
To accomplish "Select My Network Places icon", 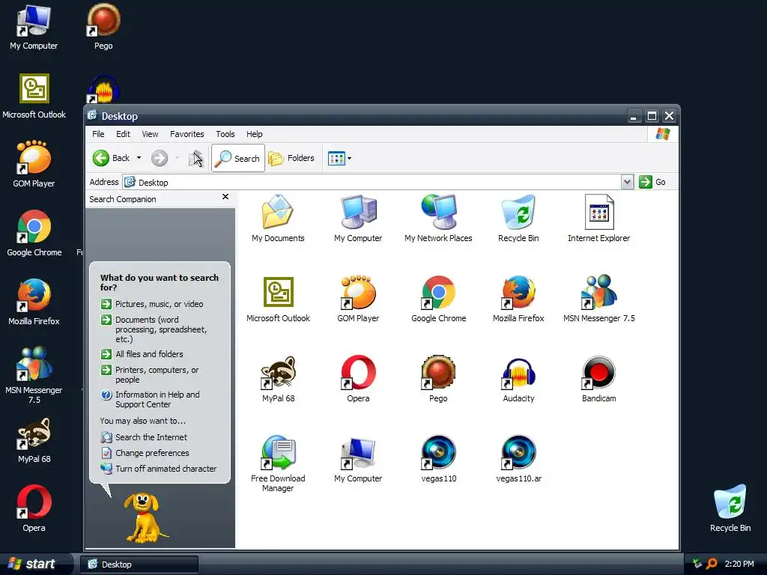I will 439,212.
